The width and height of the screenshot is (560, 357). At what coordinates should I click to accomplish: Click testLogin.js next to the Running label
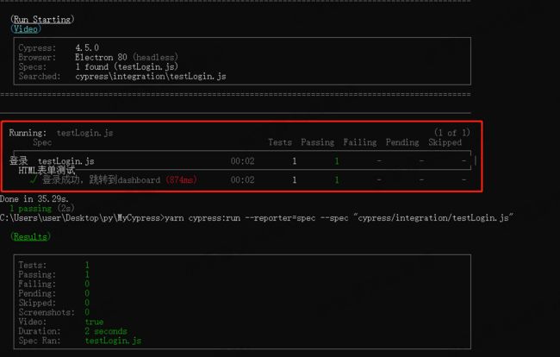click(x=84, y=133)
